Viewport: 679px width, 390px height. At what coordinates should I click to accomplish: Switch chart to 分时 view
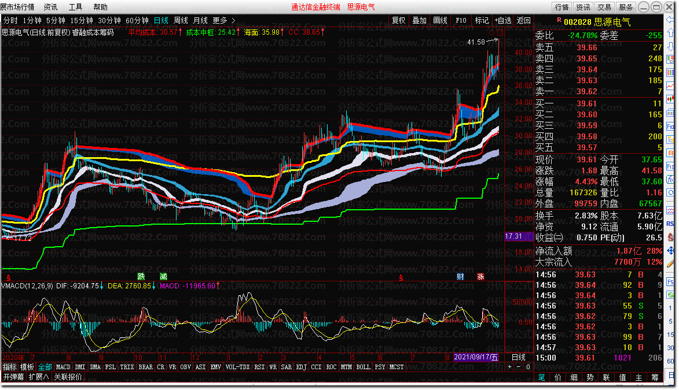(x=10, y=20)
